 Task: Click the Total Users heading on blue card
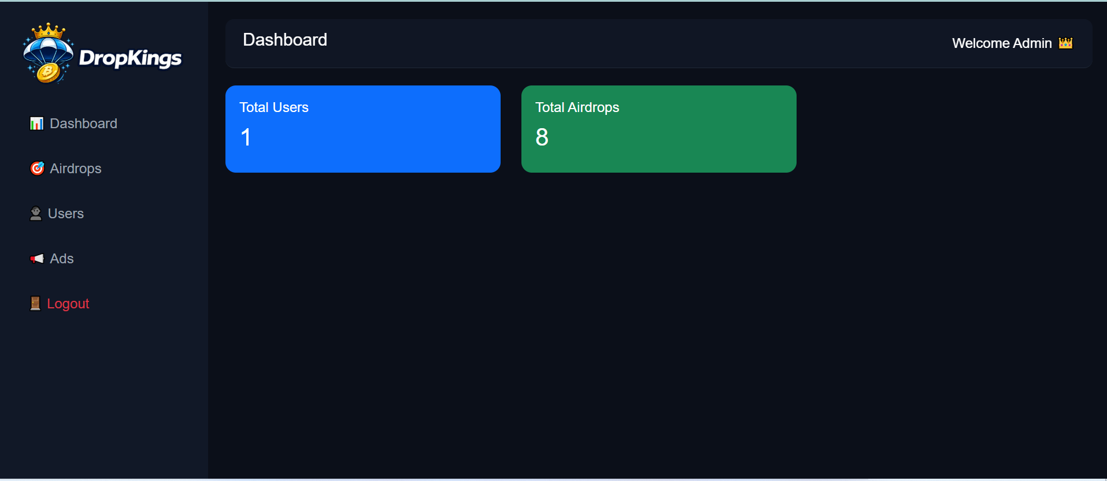click(x=274, y=107)
